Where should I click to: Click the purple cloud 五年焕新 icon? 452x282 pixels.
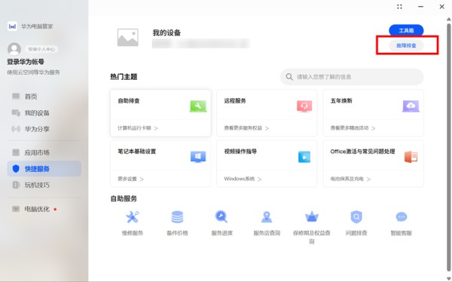[x=411, y=106]
